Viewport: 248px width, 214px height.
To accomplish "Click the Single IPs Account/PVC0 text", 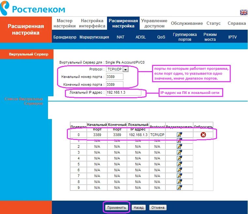I will pos(125,62).
